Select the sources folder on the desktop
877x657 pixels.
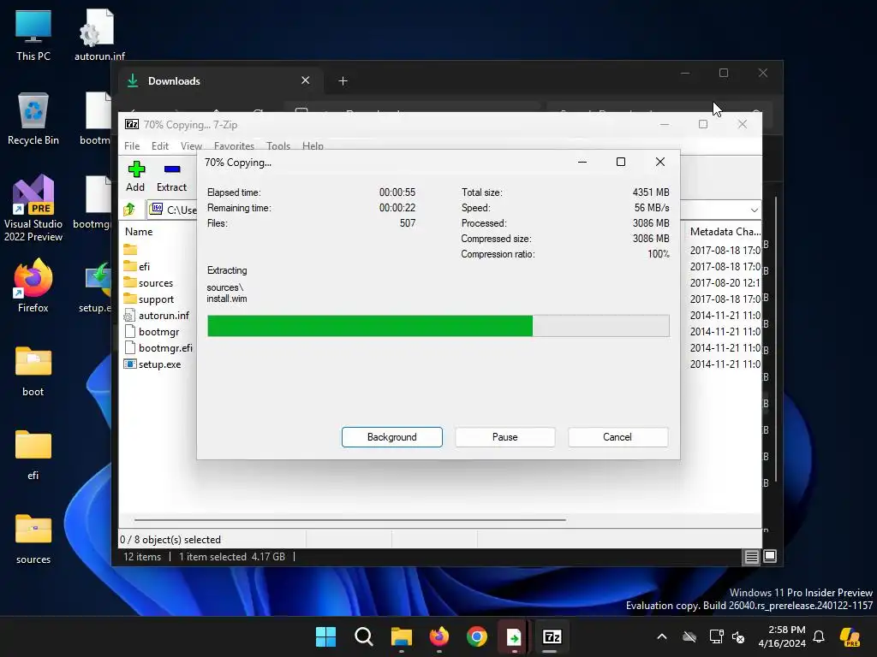tap(33, 539)
